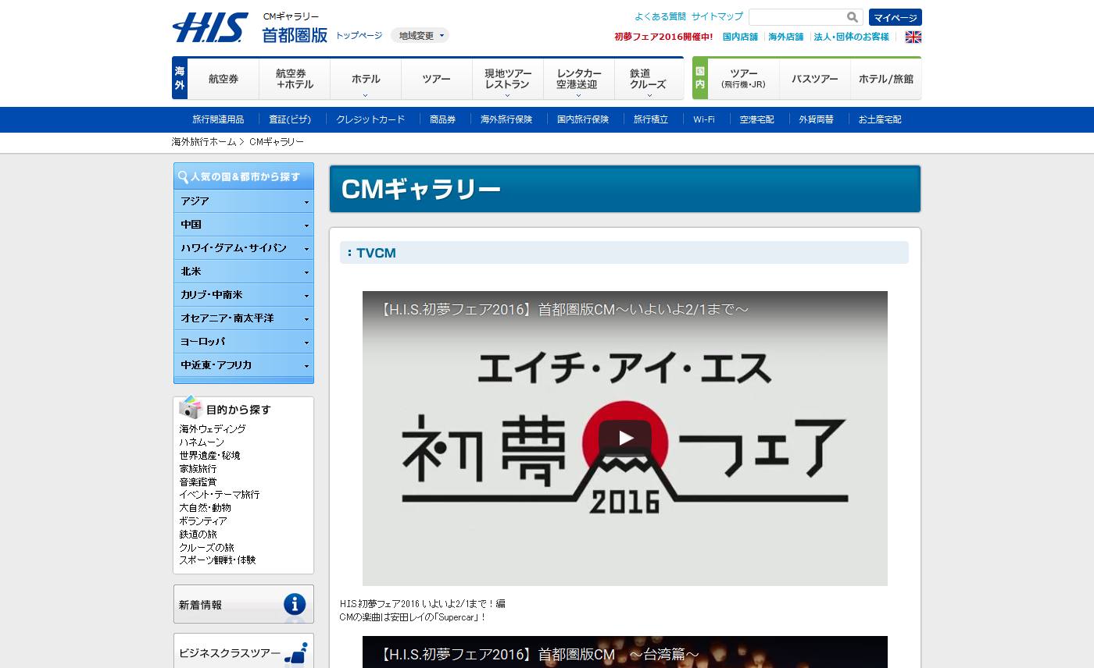Expand ハワイ・グアム・サイパン menu
This screenshot has height=668, width=1094.
244,248
